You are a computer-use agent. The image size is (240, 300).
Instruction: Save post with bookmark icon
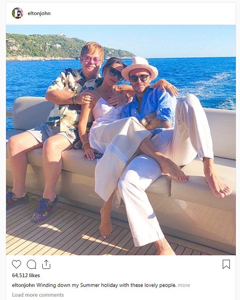[x=226, y=264]
